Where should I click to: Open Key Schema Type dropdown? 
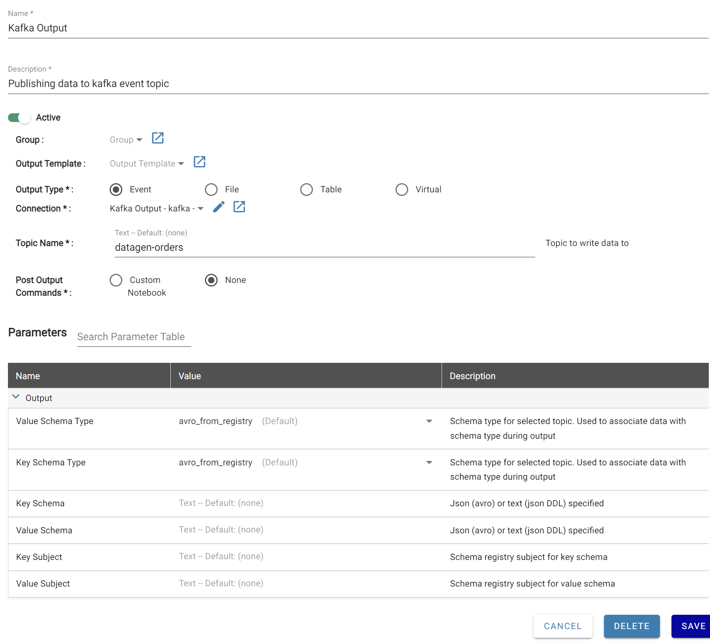tap(306, 463)
